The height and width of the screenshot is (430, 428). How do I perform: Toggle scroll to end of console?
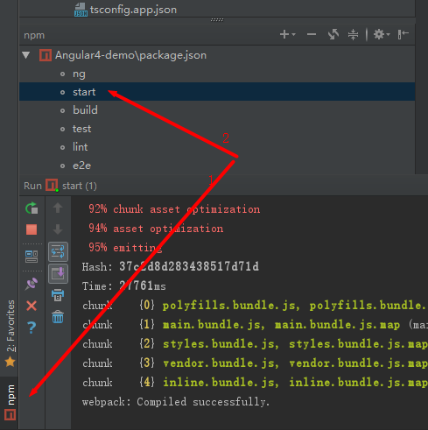pos(58,273)
